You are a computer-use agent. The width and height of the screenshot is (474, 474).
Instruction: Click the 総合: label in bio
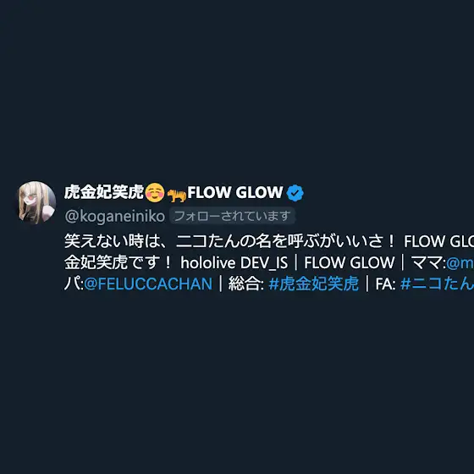245,284
